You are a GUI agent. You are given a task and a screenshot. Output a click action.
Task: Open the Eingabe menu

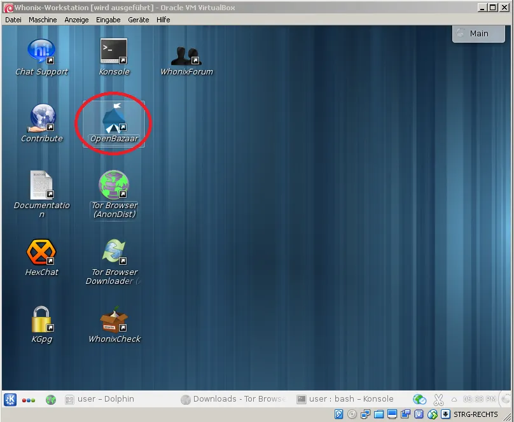(108, 20)
